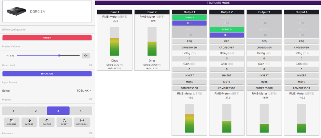Toggle Mute on Output 1
The width and height of the screenshot is (321, 138).
(x=189, y=82)
